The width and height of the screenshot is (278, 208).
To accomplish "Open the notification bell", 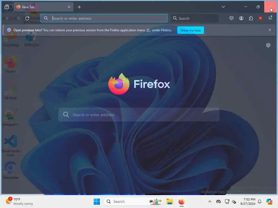I will (260, 201).
